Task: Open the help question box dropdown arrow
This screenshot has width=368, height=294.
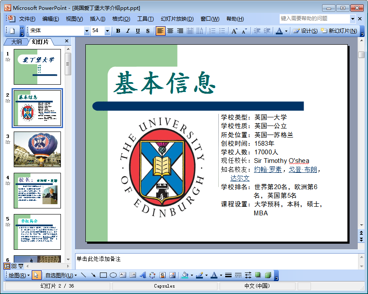Action: coord(353,18)
